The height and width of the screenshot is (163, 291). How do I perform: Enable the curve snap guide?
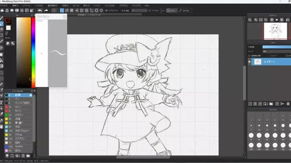91,10
